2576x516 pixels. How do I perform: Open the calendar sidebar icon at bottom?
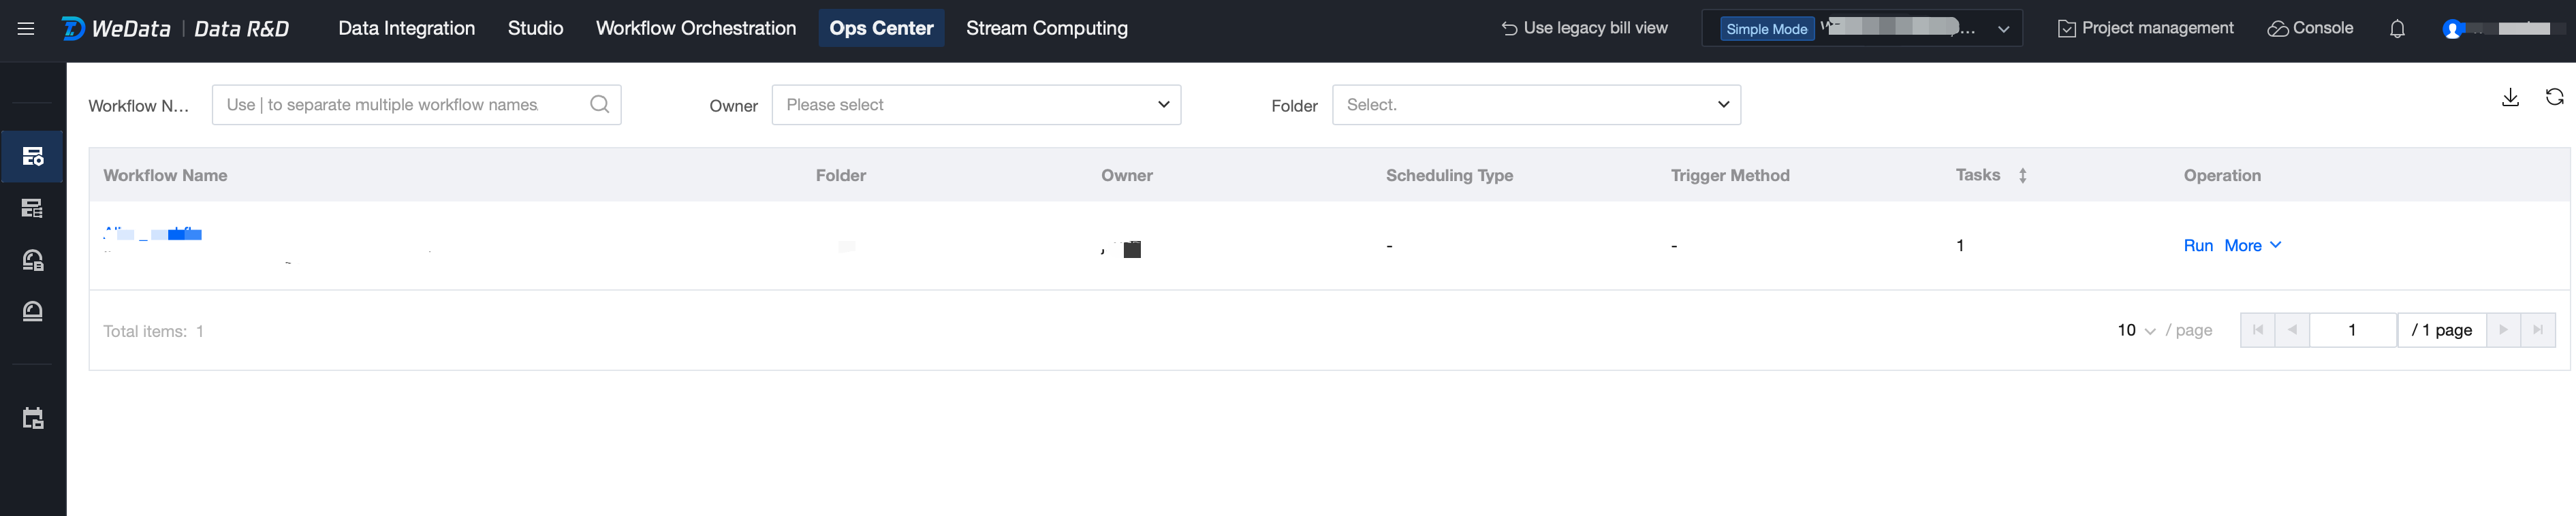33,418
